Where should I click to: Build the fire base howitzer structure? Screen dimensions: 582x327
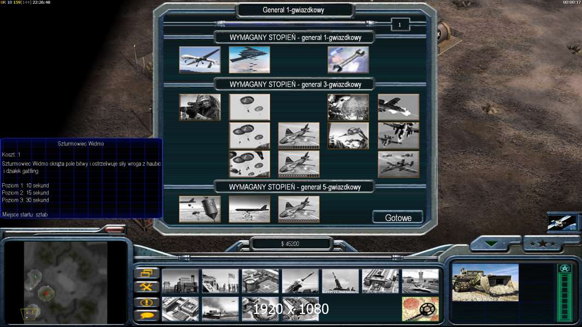pyautogui.click(x=340, y=281)
